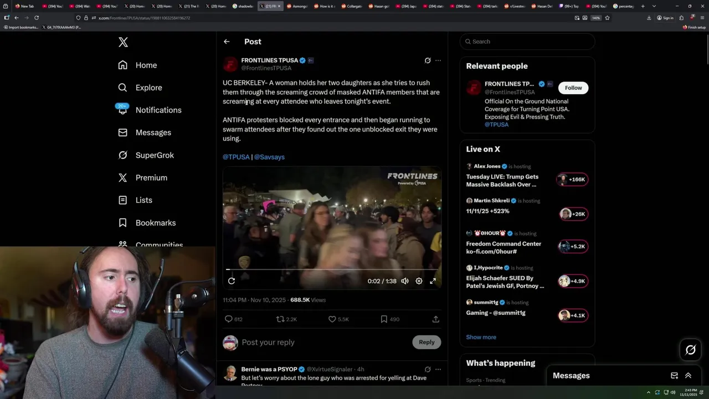Open the @FrontlinesTPUSA handle link
The height and width of the screenshot is (399, 709).
click(x=266, y=68)
